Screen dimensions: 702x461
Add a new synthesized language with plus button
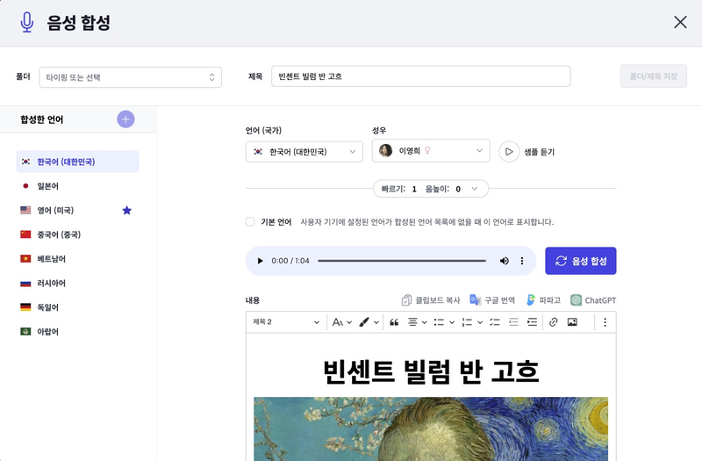click(x=125, y=119)
